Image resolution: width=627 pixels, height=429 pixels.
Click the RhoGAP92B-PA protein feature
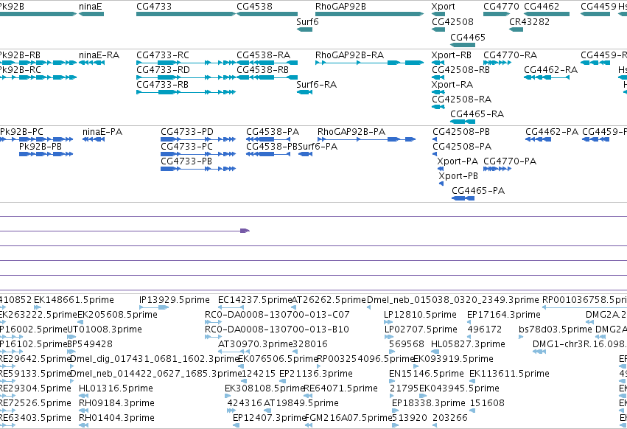coord(367,139)
